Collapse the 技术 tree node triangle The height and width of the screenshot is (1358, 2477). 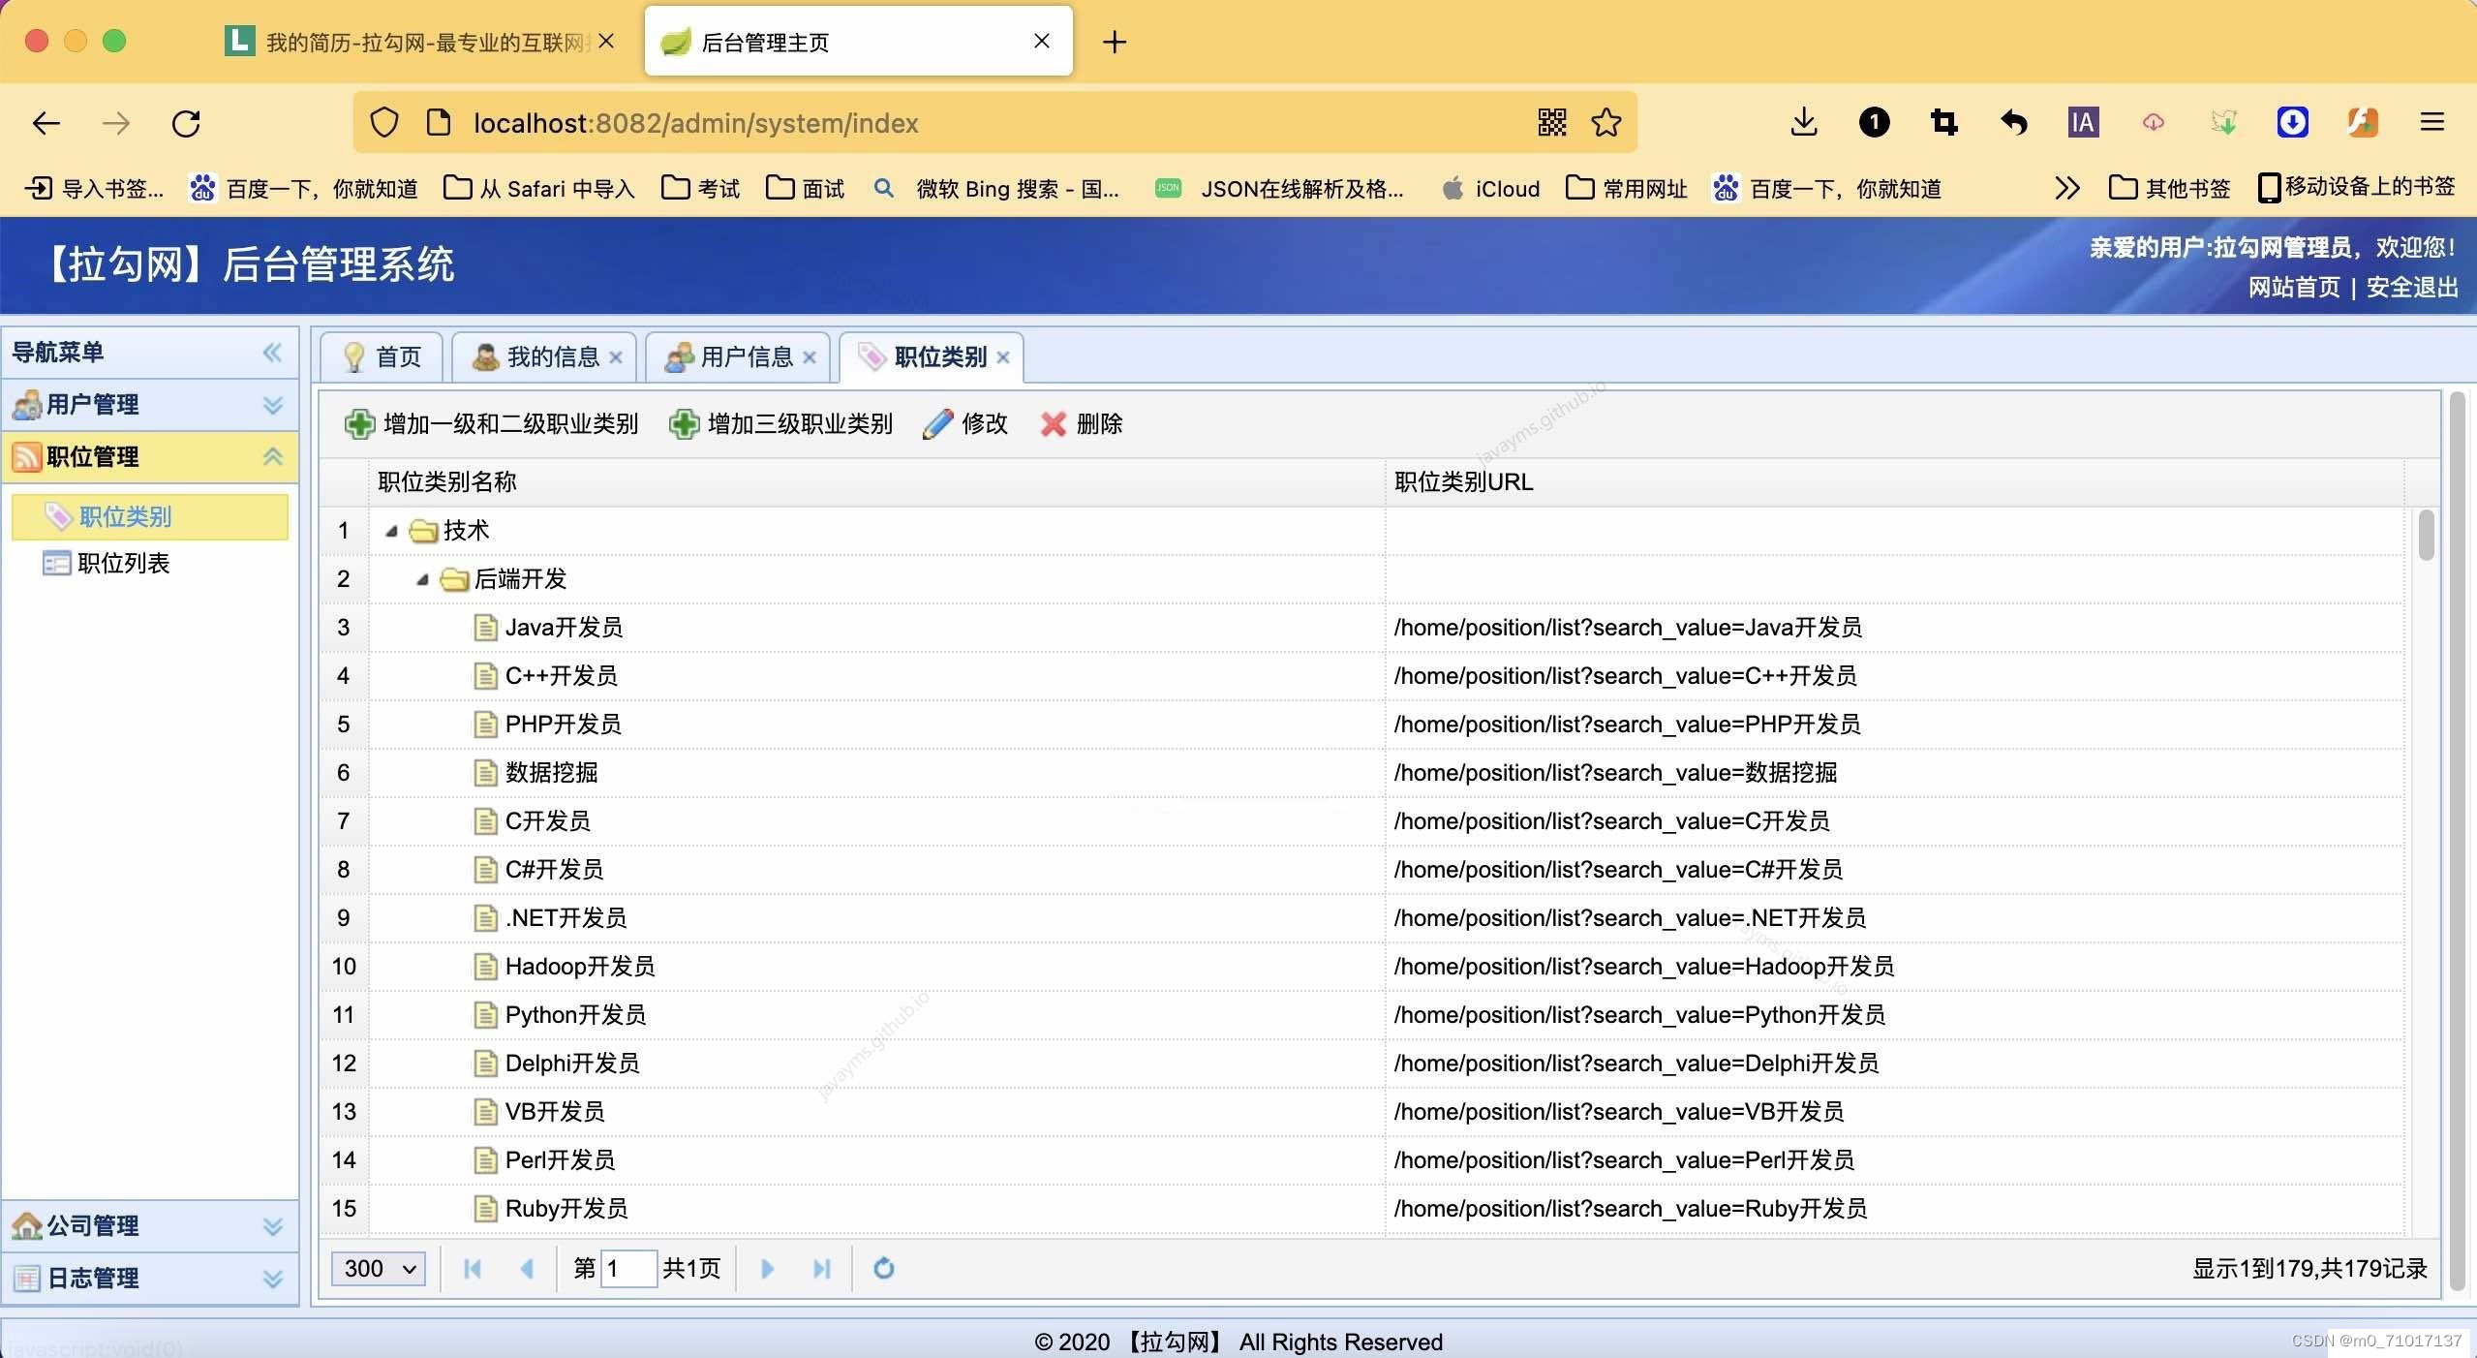pyautogui.click(x=392, y=531)
